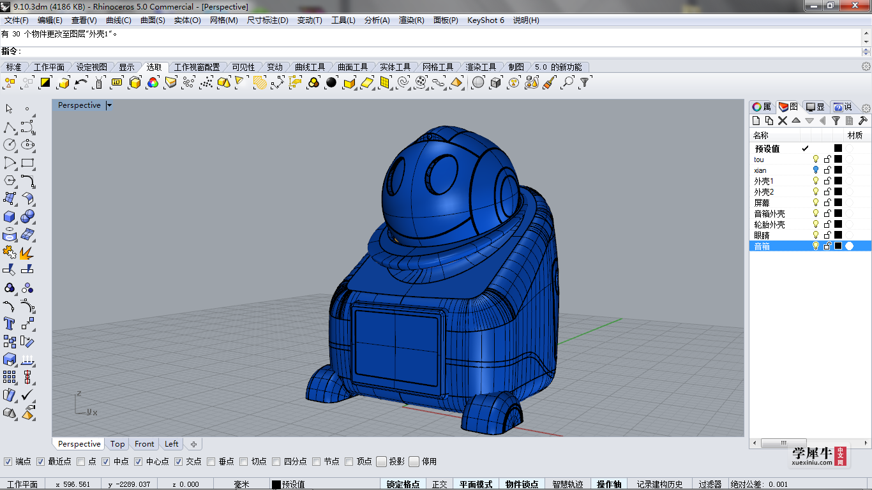Choose the pointer Select tool in sidebar
Image resolution: width=872 pixels, height=490 pixels.
[x=10, y=109]
